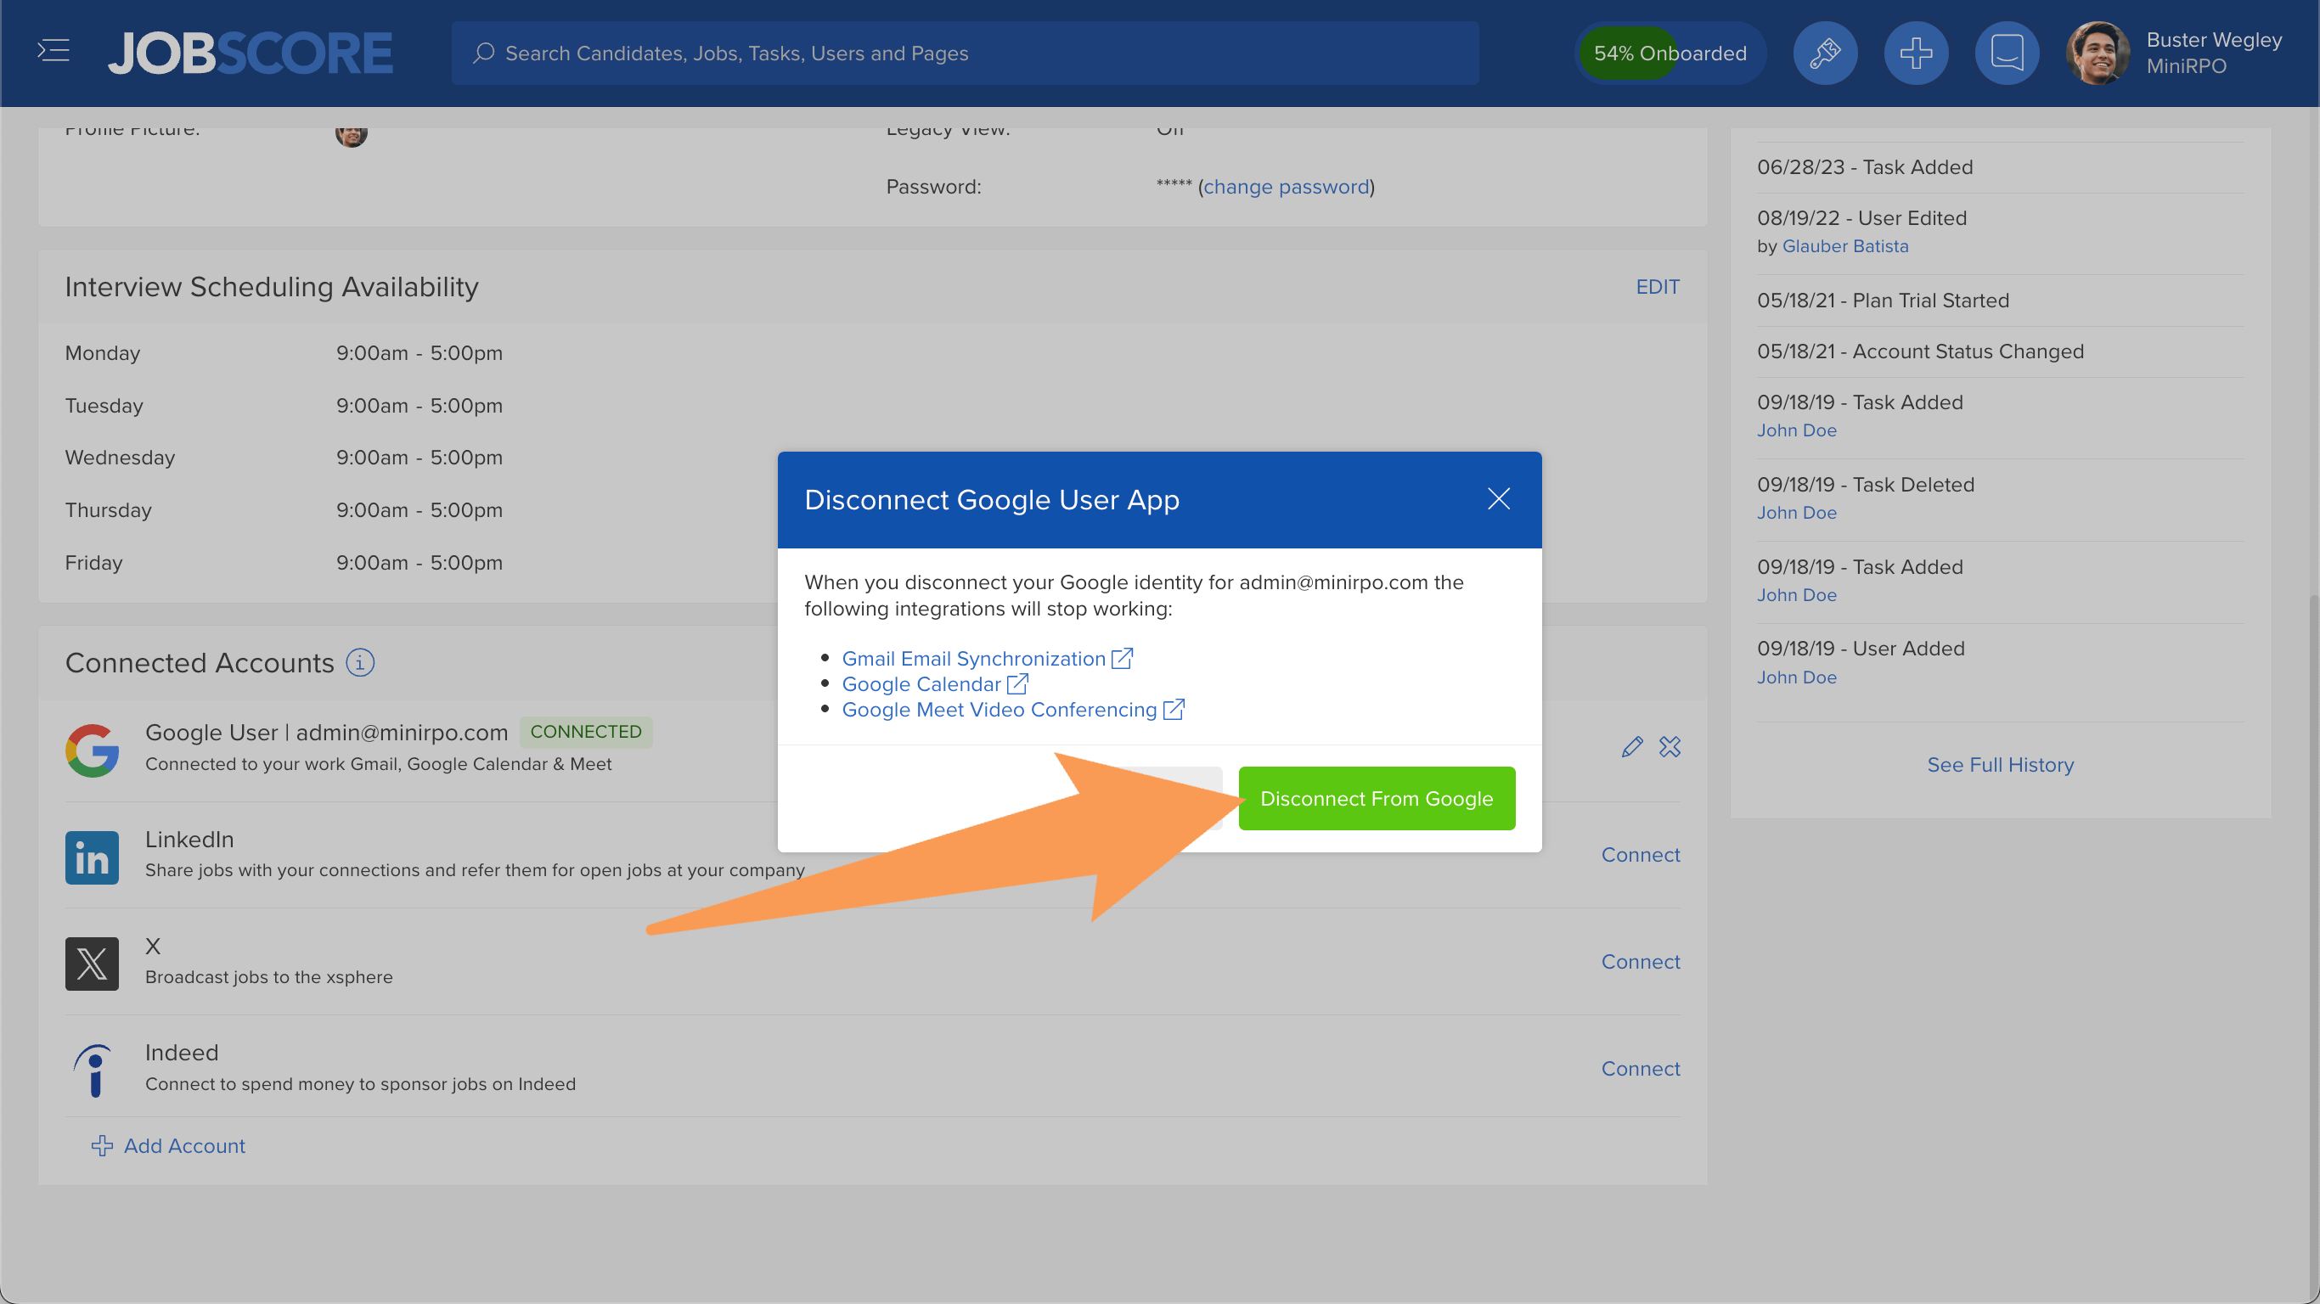2320x1304 pixels.
Task: Open John Doe link under 09/18/19 User Added
Action: (1797, 677)
